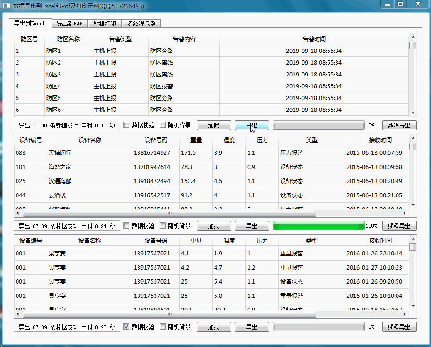The image size is (431, 347).
Task: Start 线程导出 in the first export section
Action: click(x=399, y=125)
